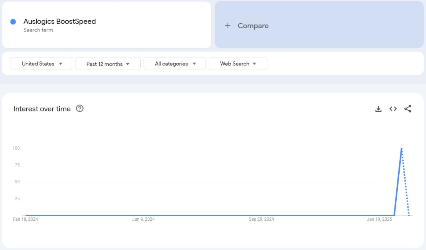Click the share icon on chart card
426x250 pixels.
tap(408, 109)
